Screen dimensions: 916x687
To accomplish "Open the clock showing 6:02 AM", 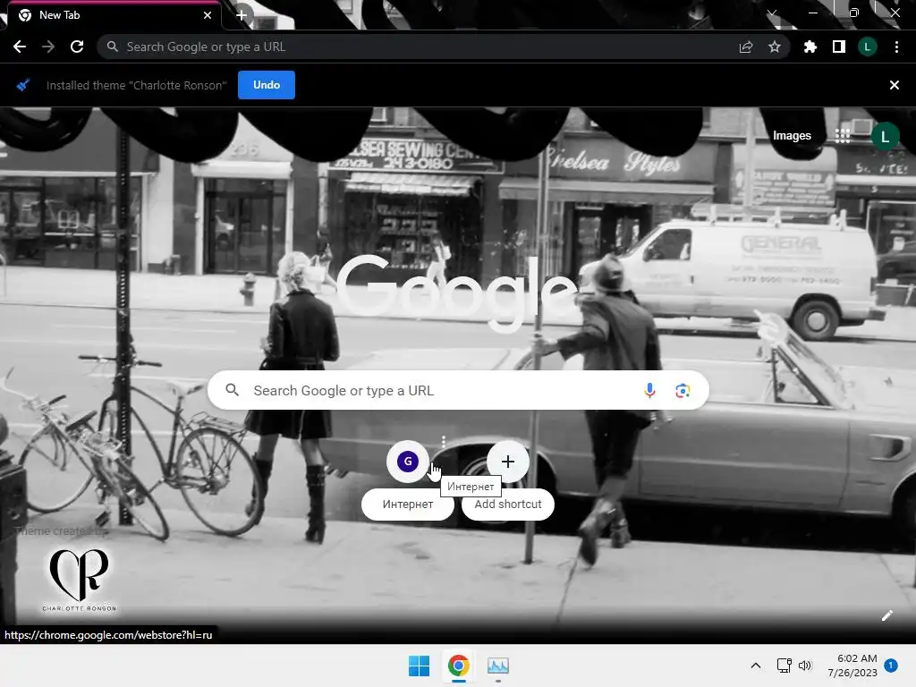I will click(x=852, y=666).
